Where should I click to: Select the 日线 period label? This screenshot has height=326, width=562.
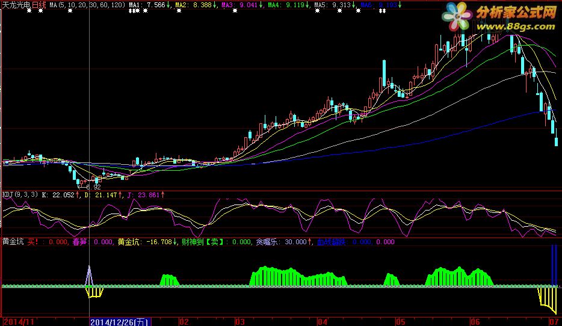coord(39,5)
